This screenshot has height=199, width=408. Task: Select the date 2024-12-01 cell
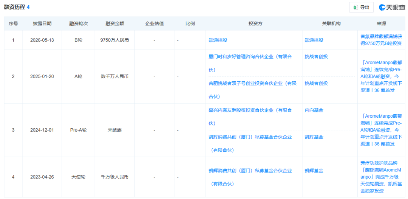click(42, 130)
